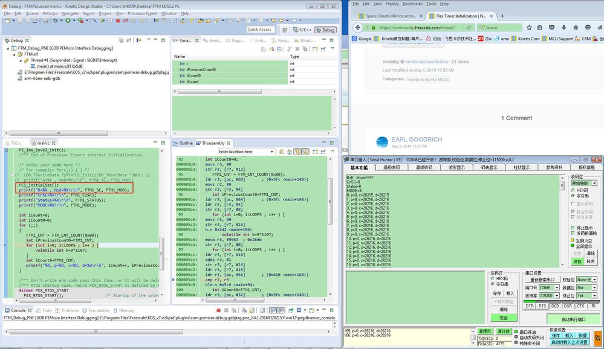This screenshot has height=349, width=604.
Task: Collapse Thread #1 tree node
Action: point(21,60)
